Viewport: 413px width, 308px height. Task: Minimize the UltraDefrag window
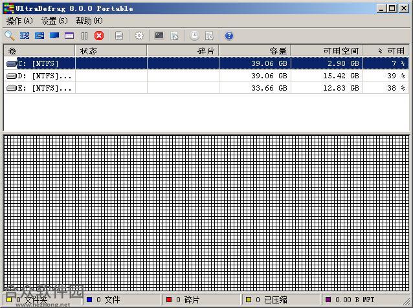[381, 8]
